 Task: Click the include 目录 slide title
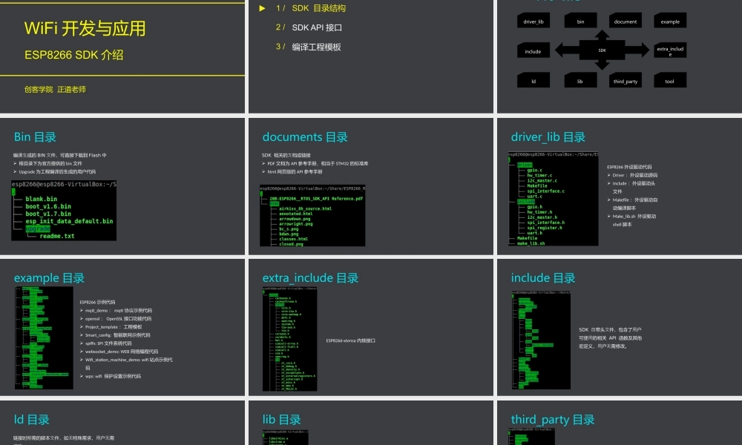coord(543,278)
